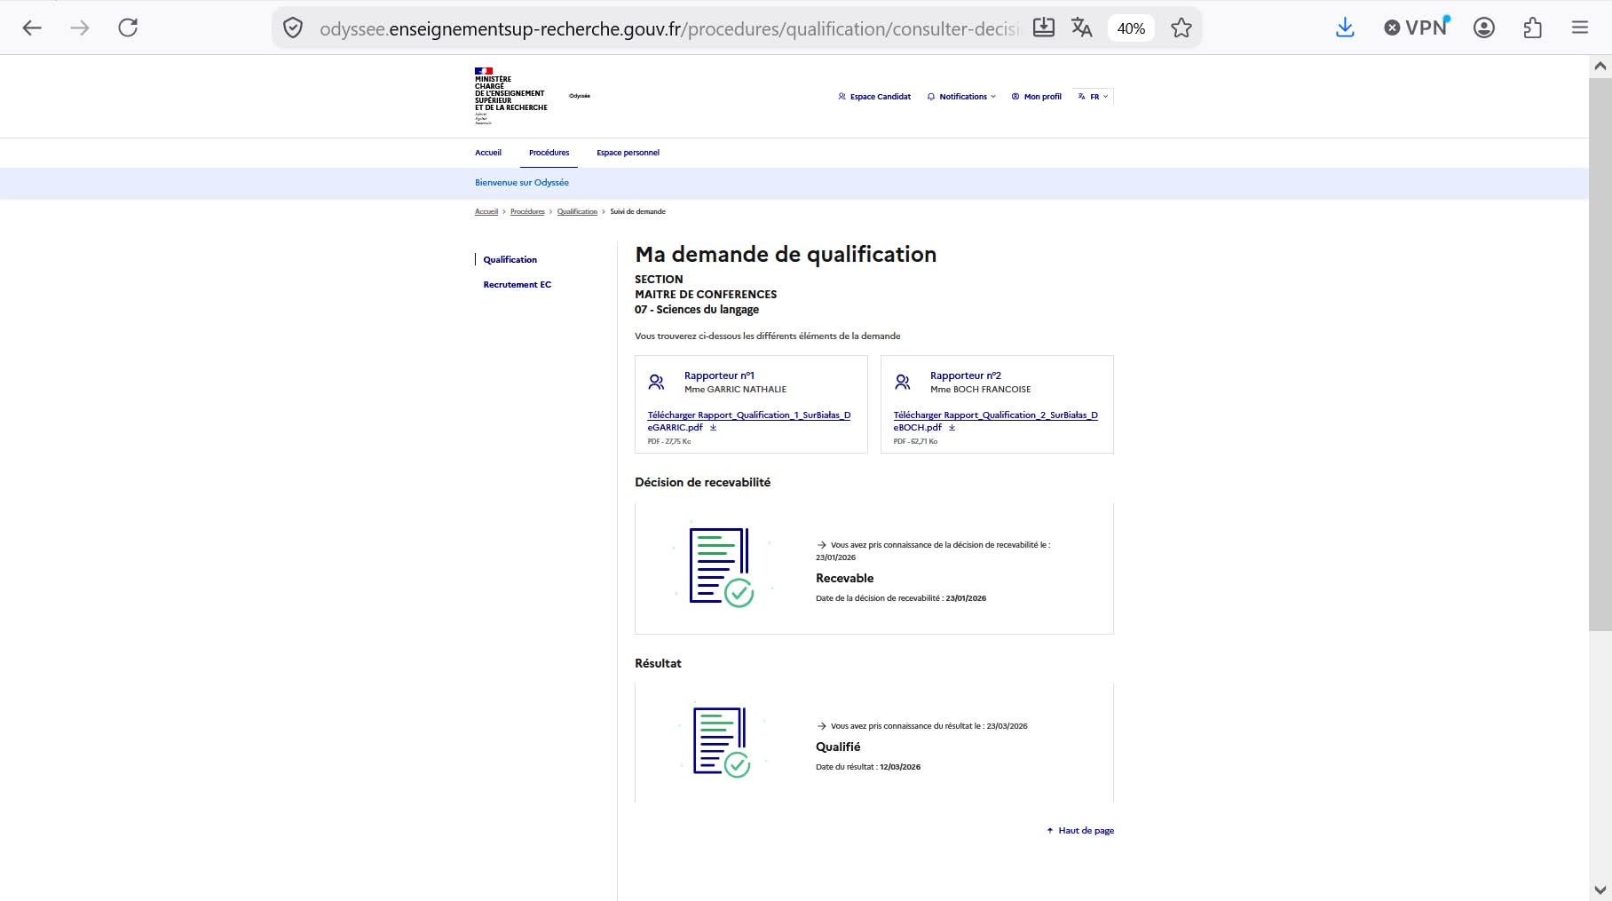Screen dimensions: 1612x901
Task: Click the scrollbar up arrow
Action: [x=1600, y=66]
